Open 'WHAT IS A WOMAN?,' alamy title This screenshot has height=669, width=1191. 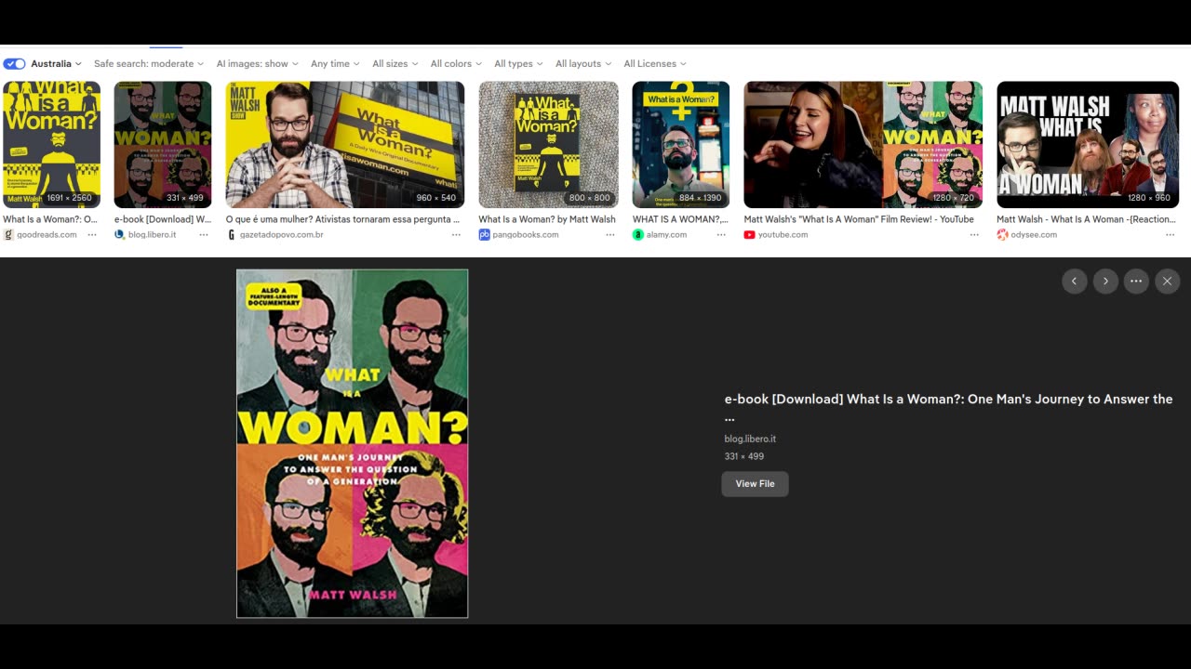click(x=680, y=219)
